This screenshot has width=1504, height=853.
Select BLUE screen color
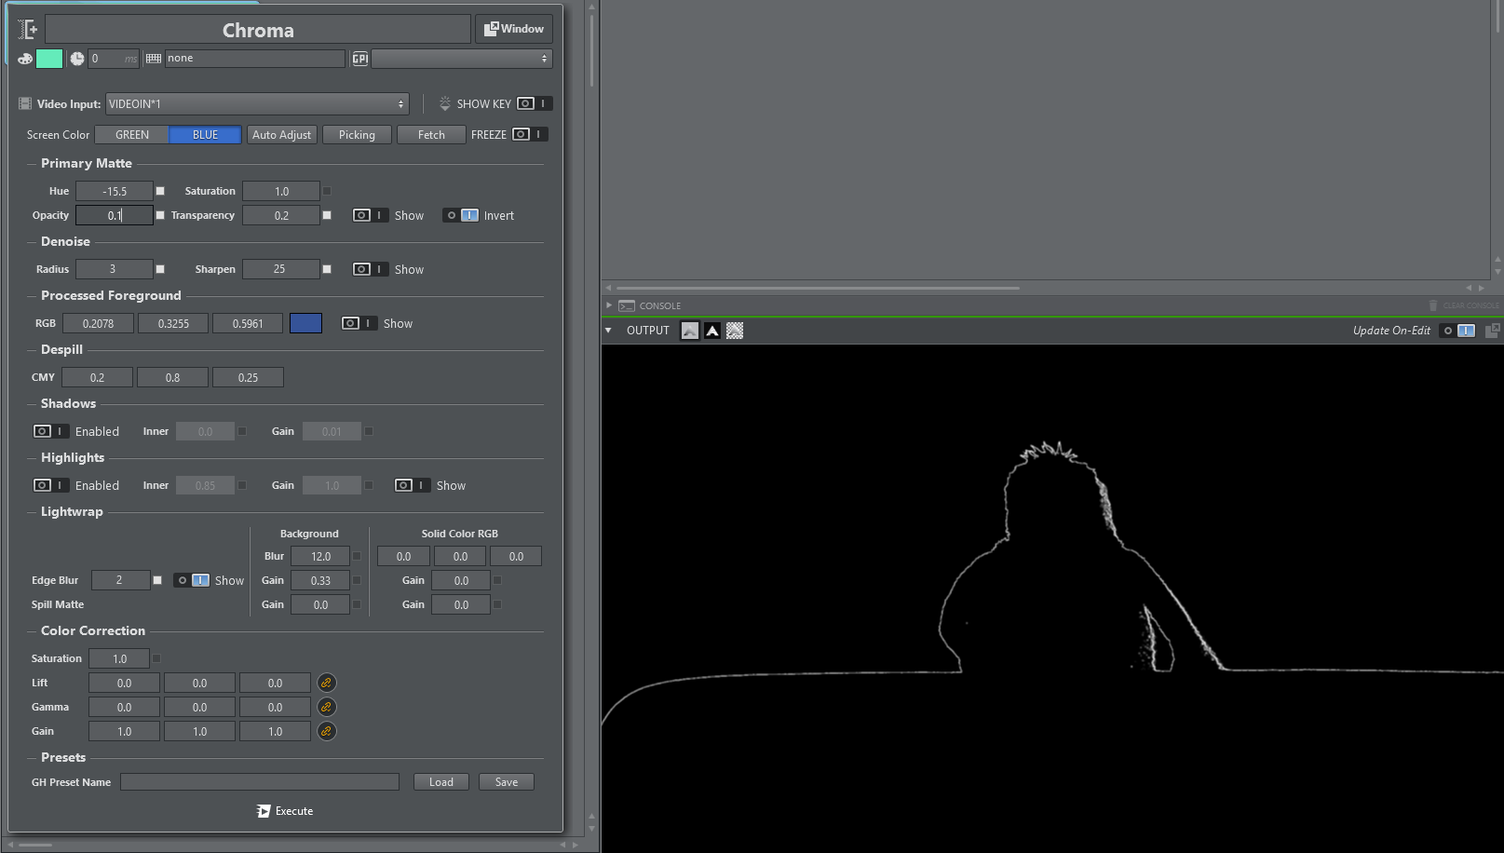pos(205,135)
